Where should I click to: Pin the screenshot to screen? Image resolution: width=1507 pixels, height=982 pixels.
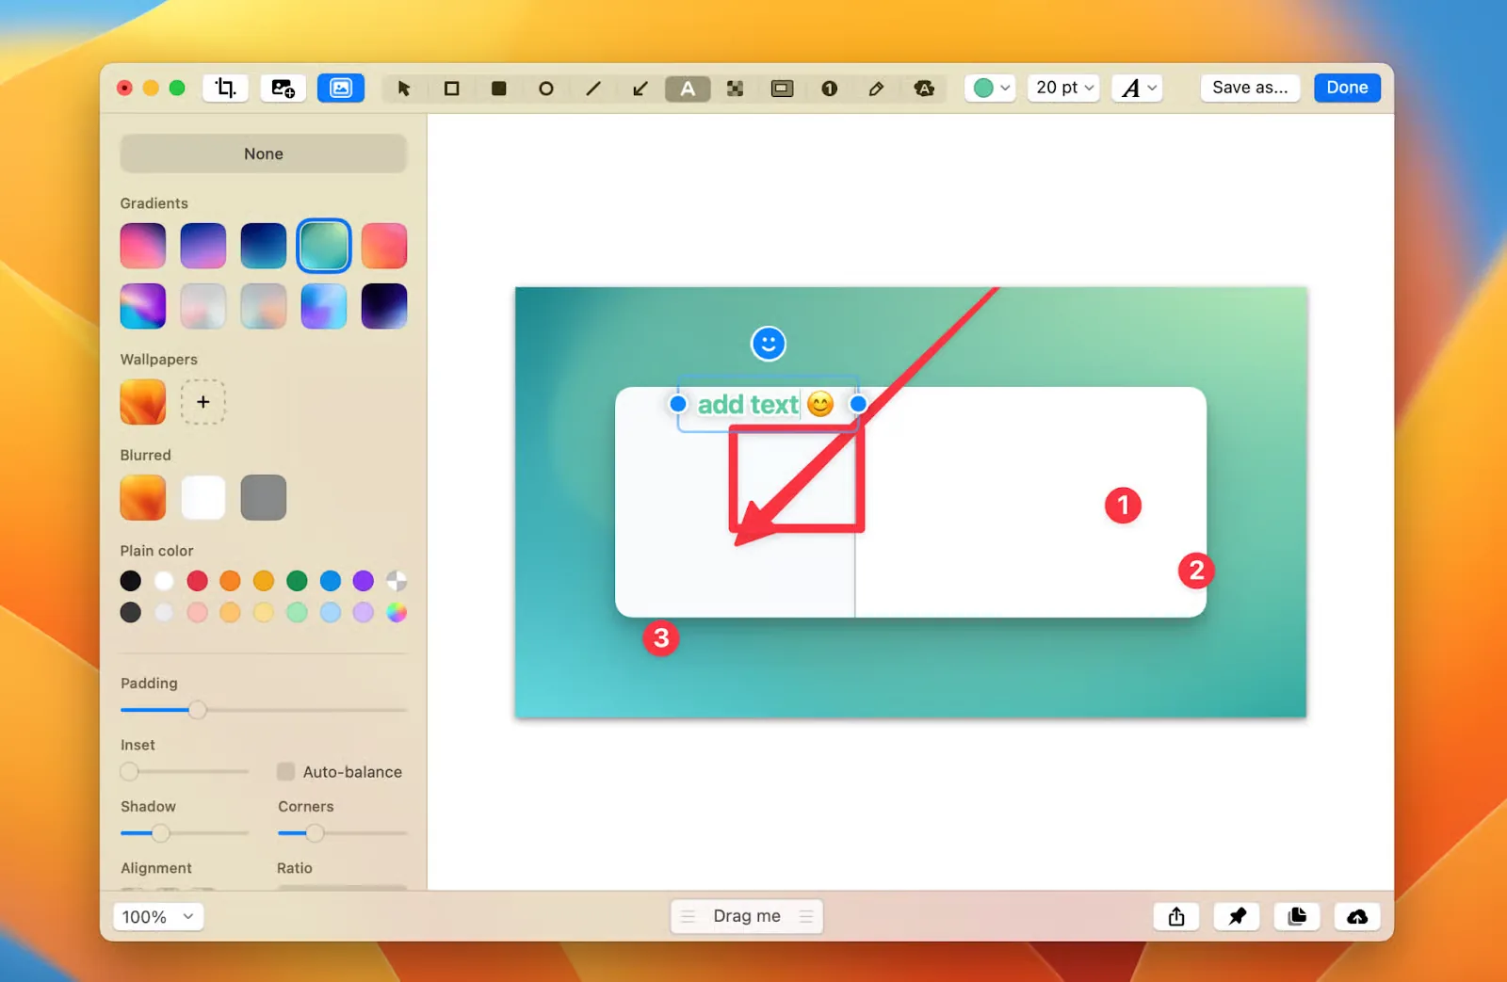pyautogui.click(x=1236, y=916)
